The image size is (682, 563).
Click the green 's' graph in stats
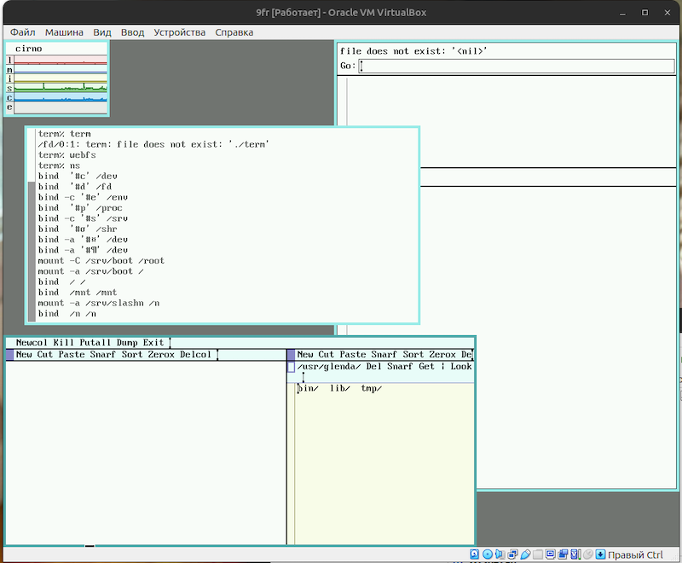click(x=60, y=88)
